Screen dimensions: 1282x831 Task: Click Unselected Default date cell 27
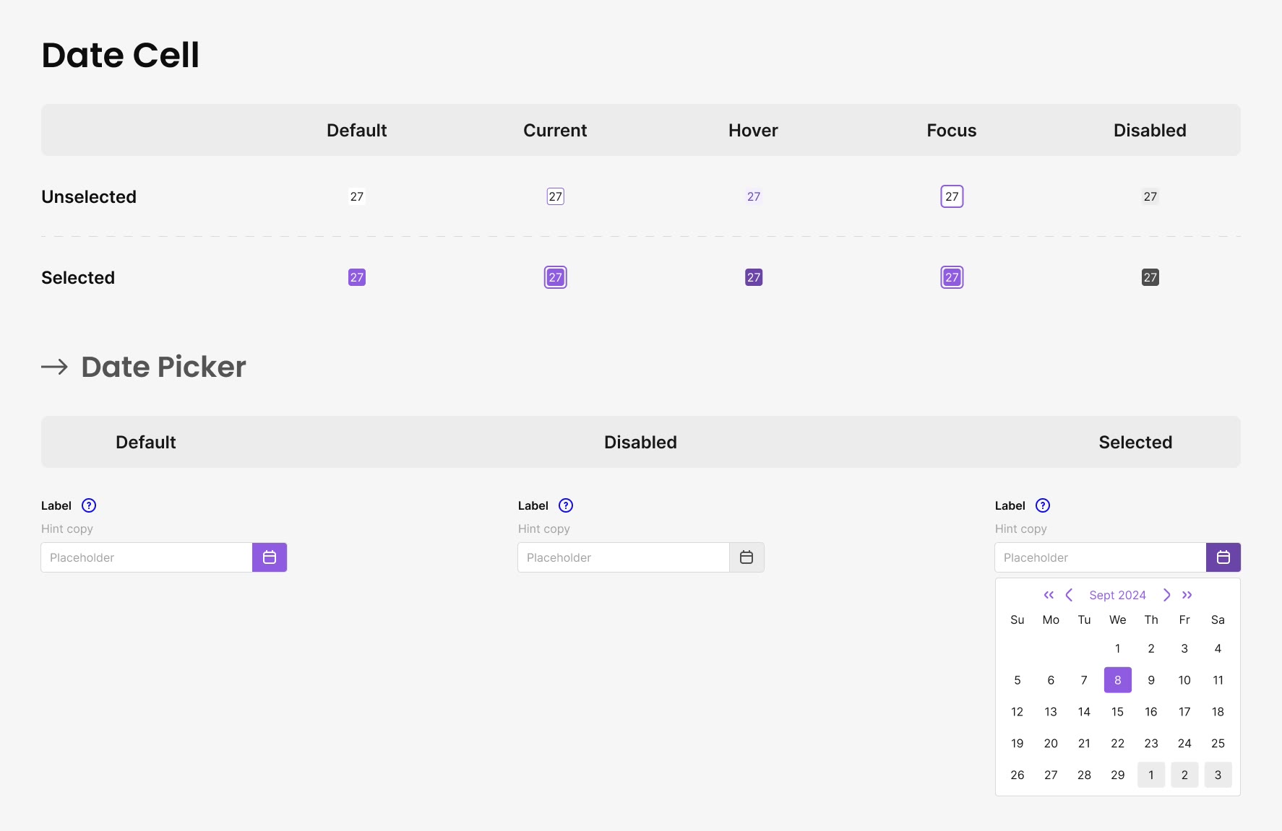click(357, 196)
